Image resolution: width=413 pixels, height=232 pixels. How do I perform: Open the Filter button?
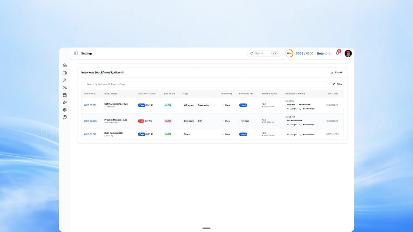click(337, 84)
